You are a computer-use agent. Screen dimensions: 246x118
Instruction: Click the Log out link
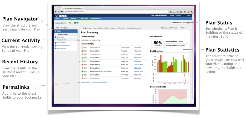click(179, 16)
